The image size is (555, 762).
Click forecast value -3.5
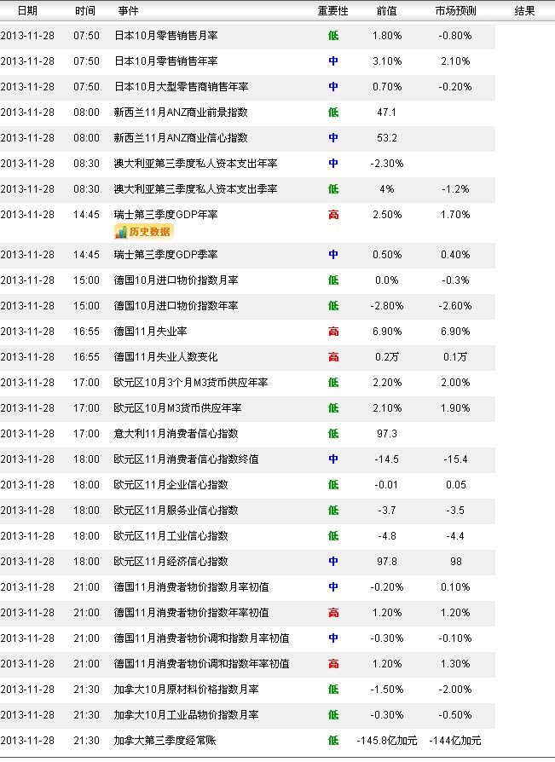455,511
